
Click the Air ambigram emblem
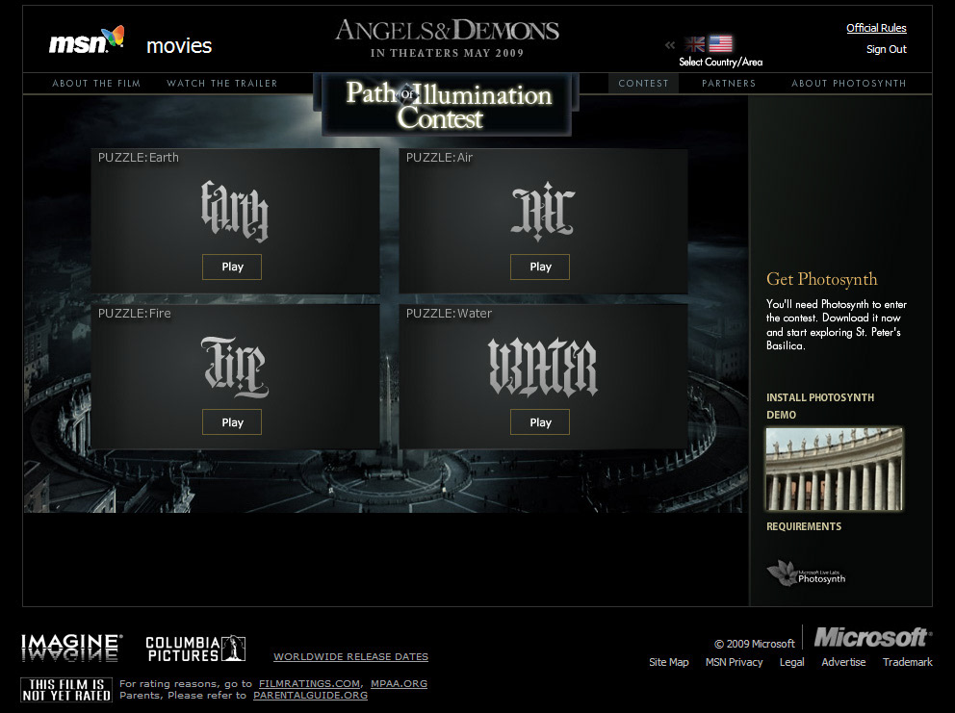point(543,211)
